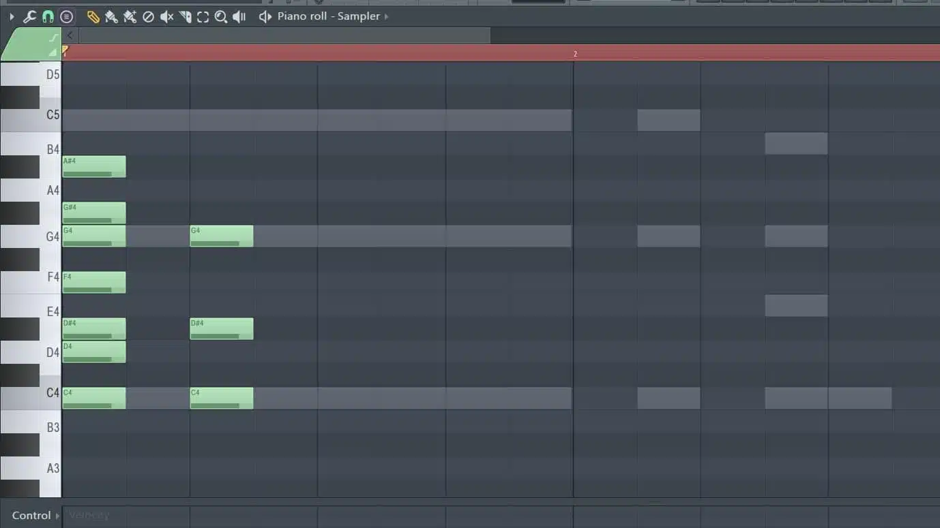940x528 pixels.
Task: Open the stamp chord tool
Action: pos(66,16)
